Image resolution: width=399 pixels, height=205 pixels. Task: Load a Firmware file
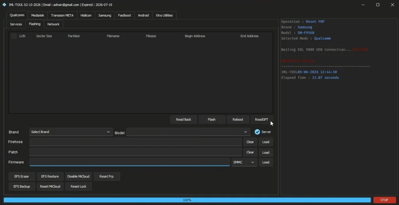tap(266, 162)
